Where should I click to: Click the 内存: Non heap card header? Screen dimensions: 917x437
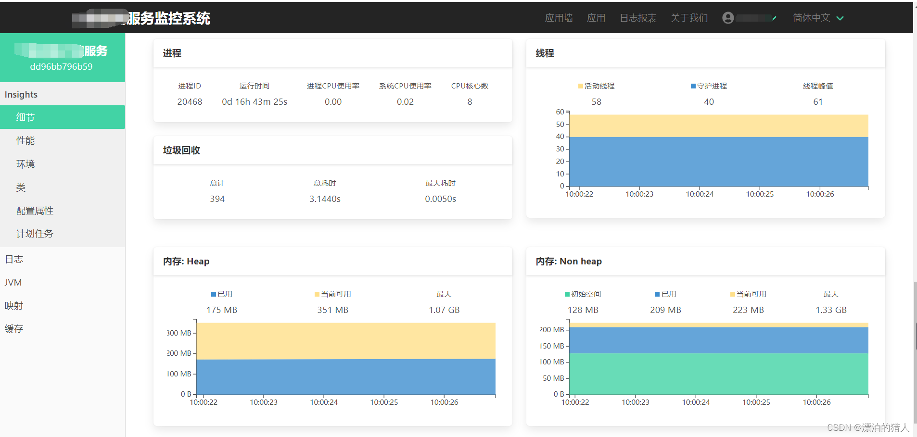click(x=706, y=261)
